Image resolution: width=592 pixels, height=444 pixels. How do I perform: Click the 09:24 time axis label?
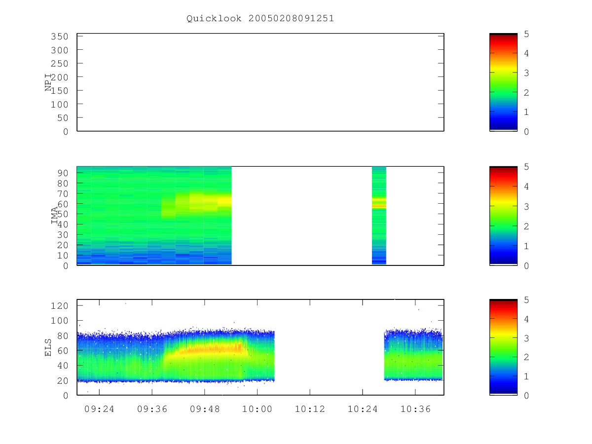(x=99, y=409)
